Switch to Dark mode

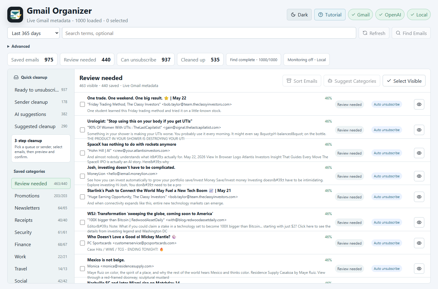(299, 15)
